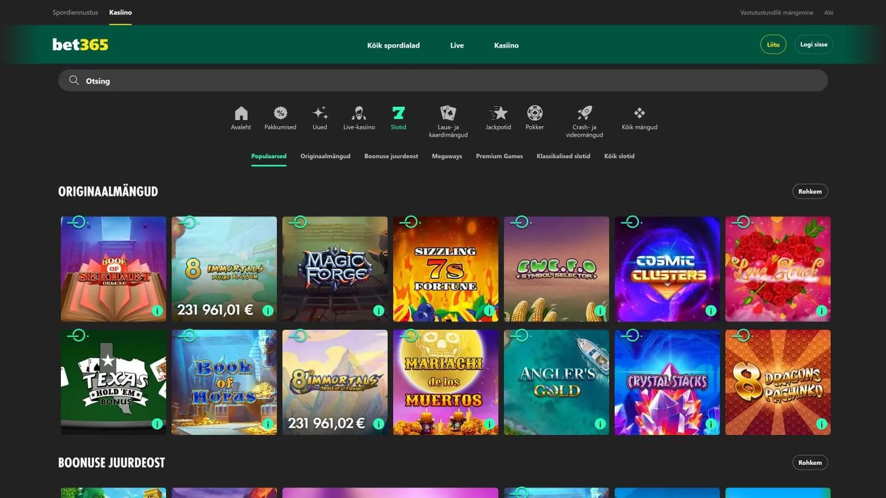Click Rohkem next to Originaalmängud

click(x=810, y=191)
